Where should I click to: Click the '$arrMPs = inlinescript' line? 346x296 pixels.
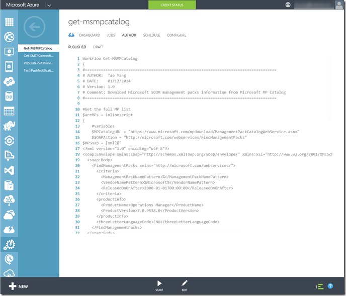(x=108, y=115)
